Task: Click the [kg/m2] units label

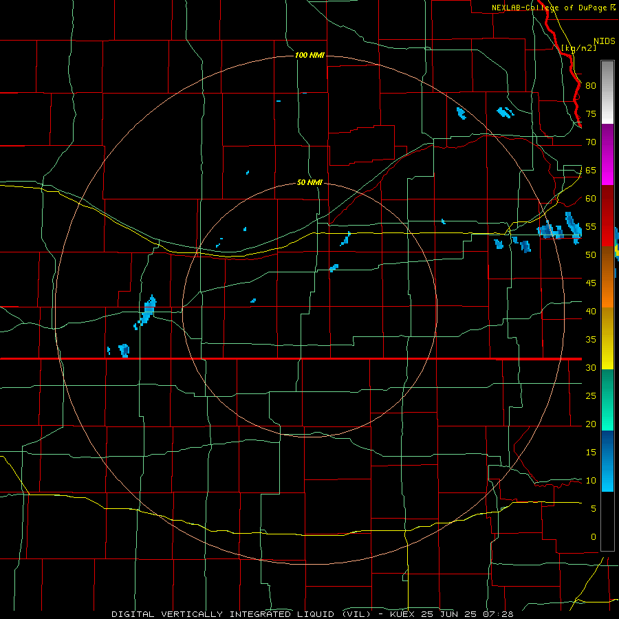Action: [578, 48]
